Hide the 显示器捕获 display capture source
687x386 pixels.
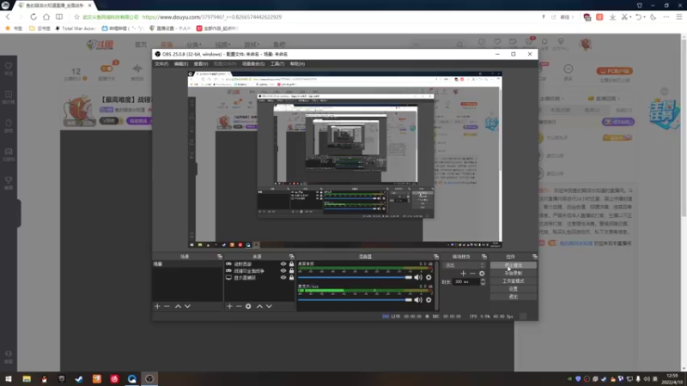click(283, 277)
